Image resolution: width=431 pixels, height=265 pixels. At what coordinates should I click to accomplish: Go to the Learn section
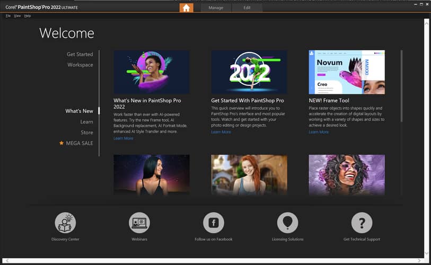(x=86, y=122)
